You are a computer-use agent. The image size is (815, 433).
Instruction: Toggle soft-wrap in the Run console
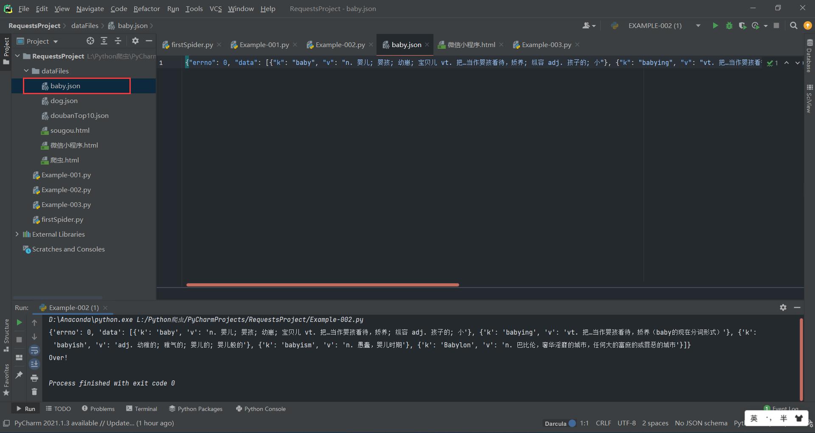click(x=34, y=350)
